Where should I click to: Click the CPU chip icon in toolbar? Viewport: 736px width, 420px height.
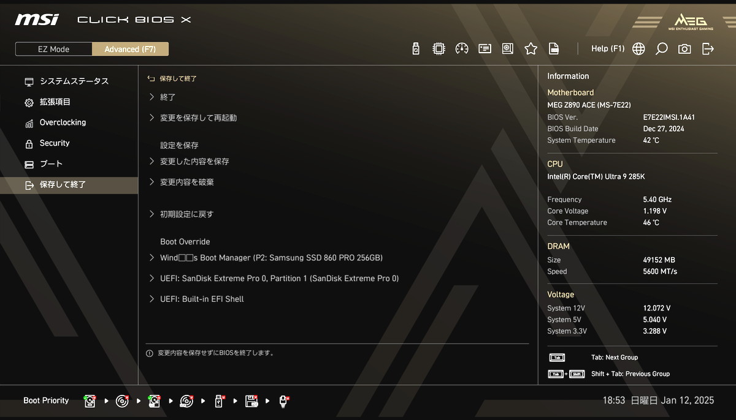click(x=439, y=49)
